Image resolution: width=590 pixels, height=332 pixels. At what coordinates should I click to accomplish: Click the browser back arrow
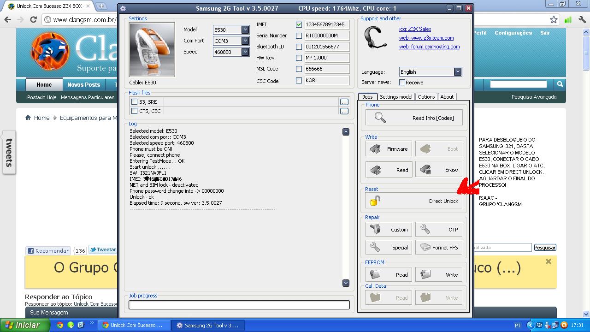[7, 19]
